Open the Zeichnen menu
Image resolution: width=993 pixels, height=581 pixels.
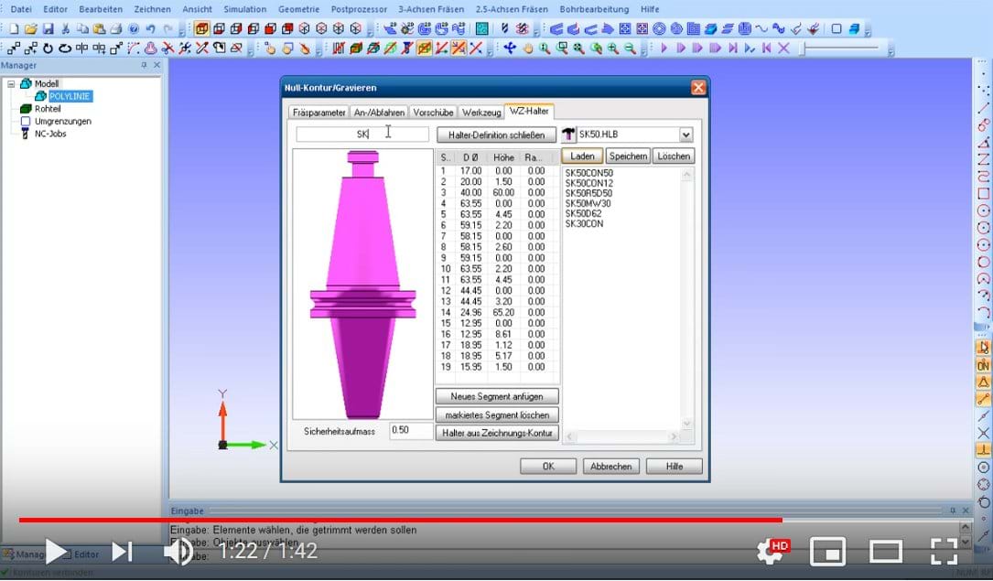coord(152,9)
